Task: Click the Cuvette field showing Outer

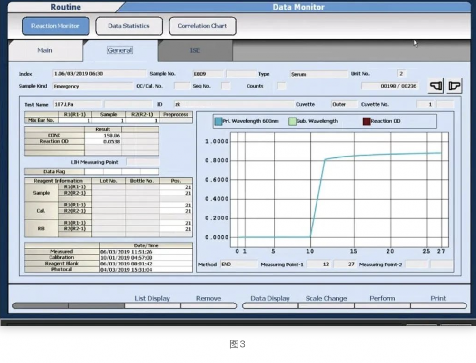Action: pyautogui.click(x=345, y=104)
